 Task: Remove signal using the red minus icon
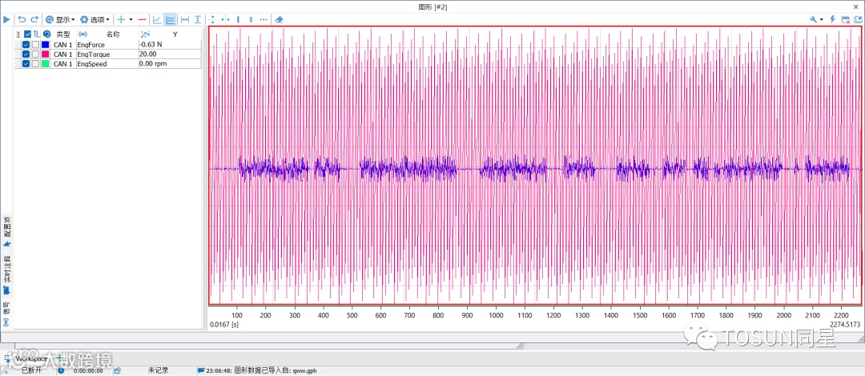tap(142, 19)
